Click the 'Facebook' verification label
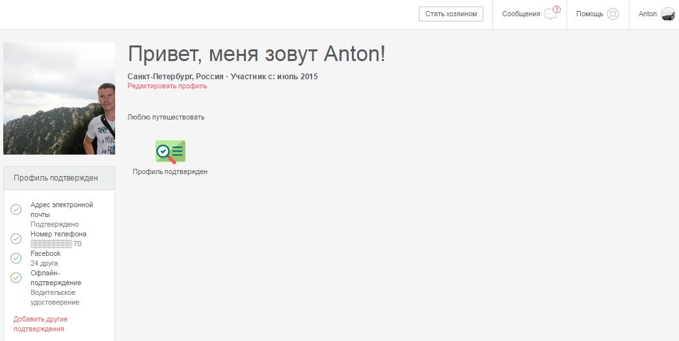679x341 pixels. (46, 253)
